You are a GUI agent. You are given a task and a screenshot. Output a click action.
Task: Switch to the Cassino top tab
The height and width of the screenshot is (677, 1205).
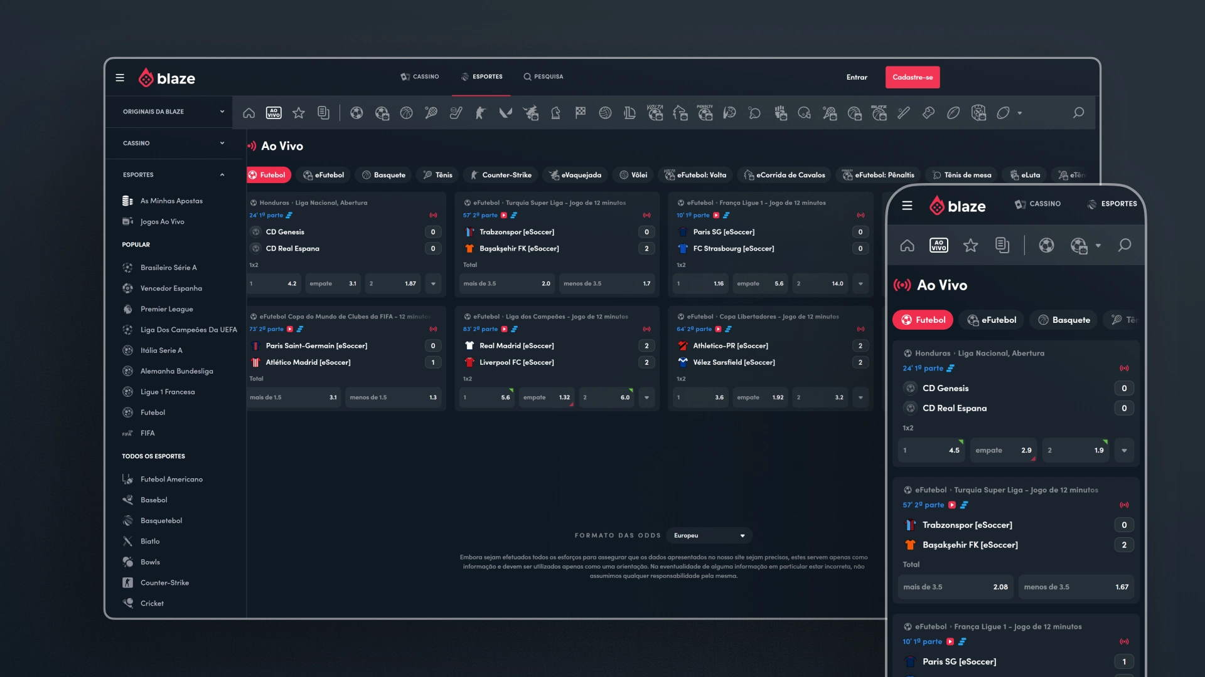pos(420,76)
